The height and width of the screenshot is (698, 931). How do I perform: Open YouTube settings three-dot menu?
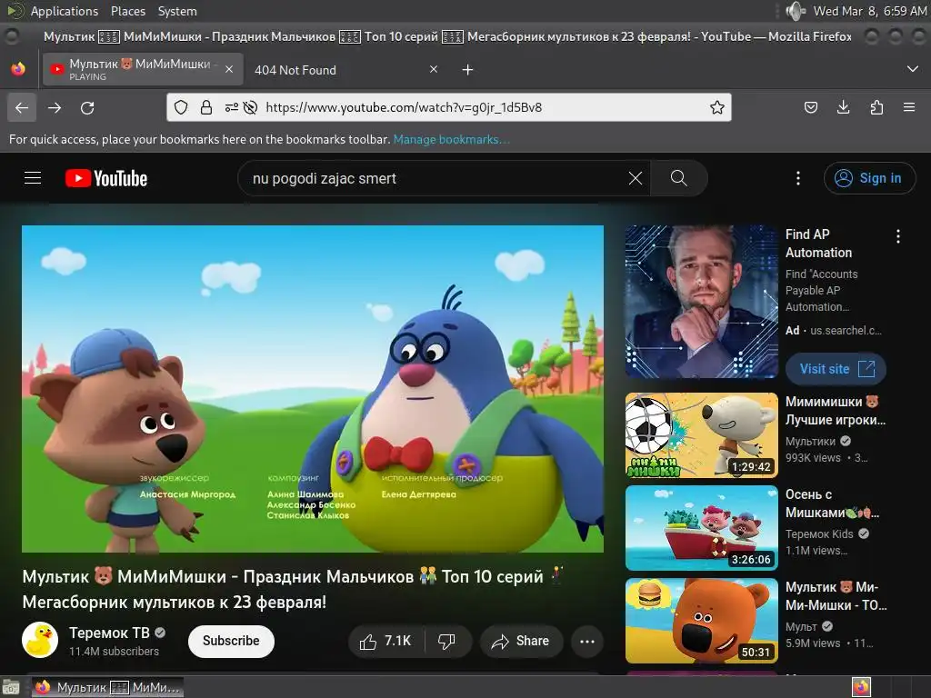798,178
